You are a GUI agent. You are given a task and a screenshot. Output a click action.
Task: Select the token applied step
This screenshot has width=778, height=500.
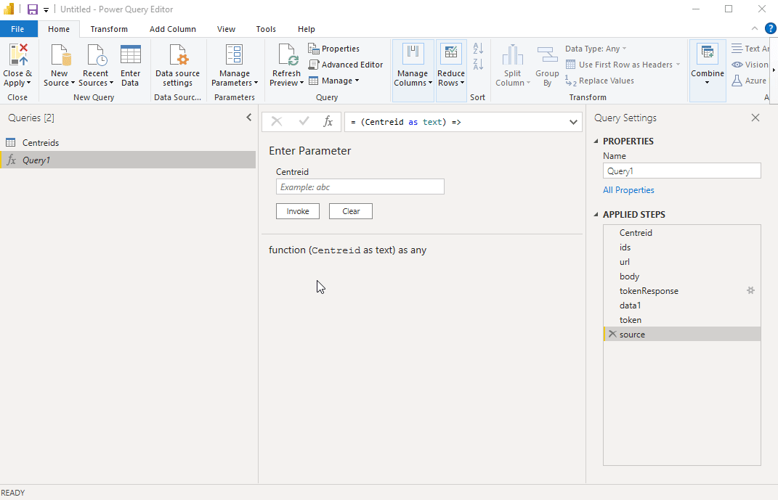point(681,320)
